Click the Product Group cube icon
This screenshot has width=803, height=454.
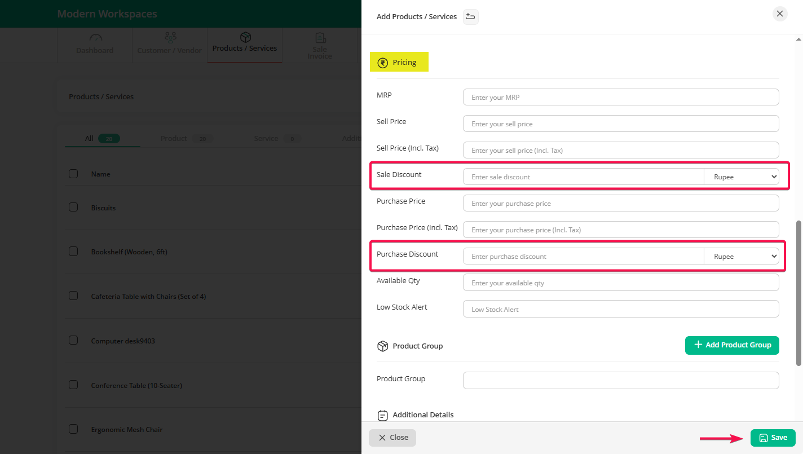click(x=382, y=346)
